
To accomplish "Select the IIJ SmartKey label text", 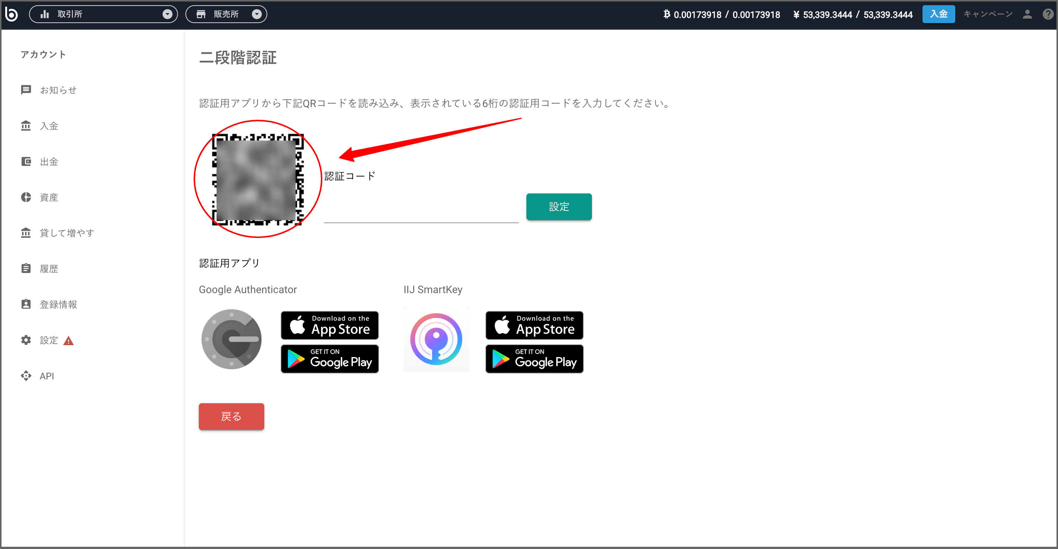I will (x=433, y=289).
